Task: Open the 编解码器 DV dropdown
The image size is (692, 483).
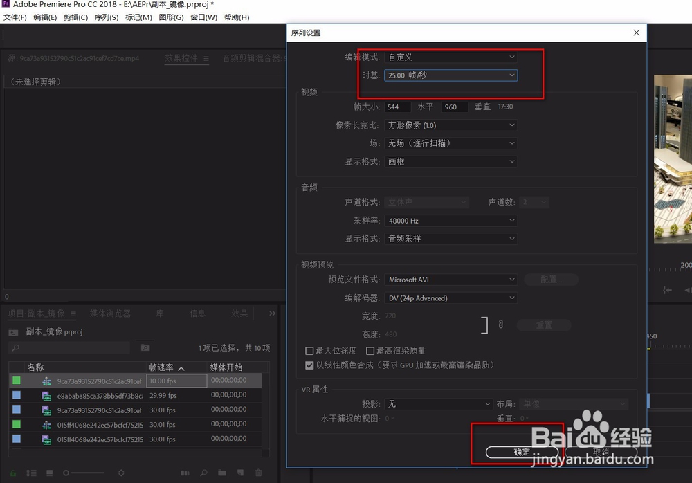Action: (x=450, y=298)
